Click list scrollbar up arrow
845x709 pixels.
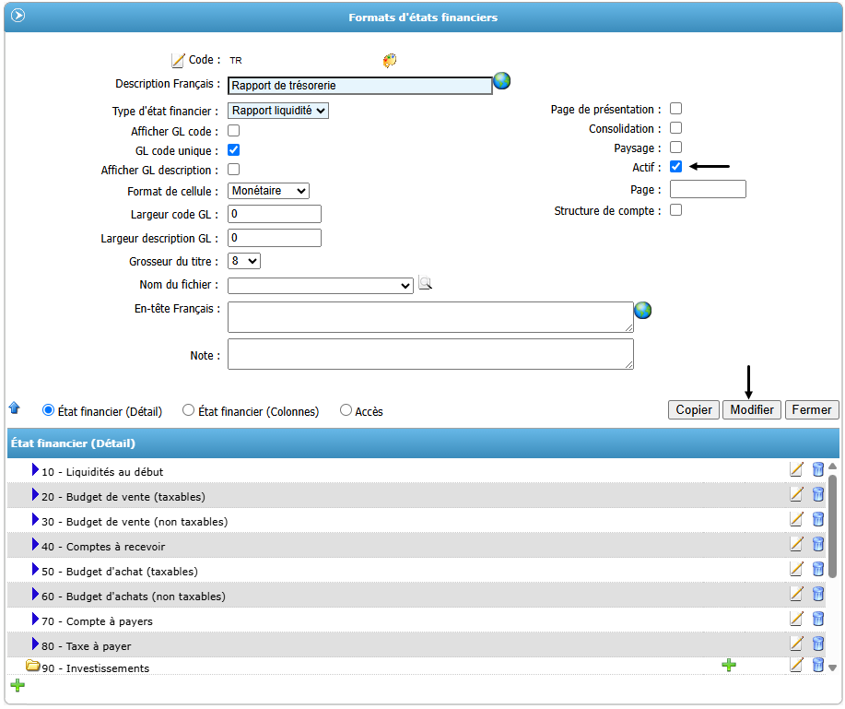pos(833,467)
